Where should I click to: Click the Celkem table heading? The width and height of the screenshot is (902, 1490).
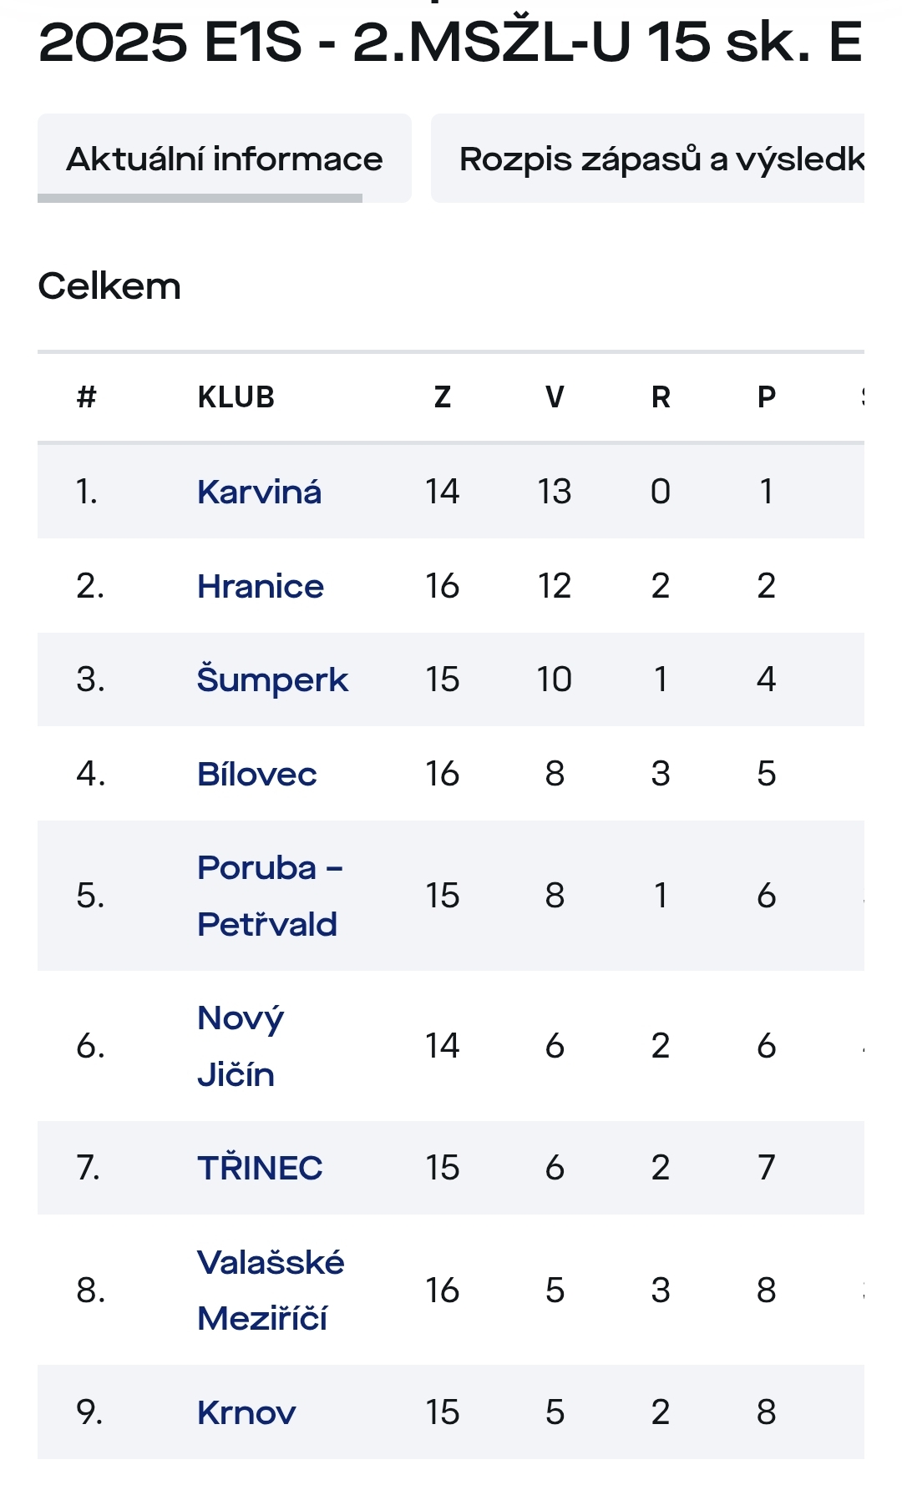point(109,286)
